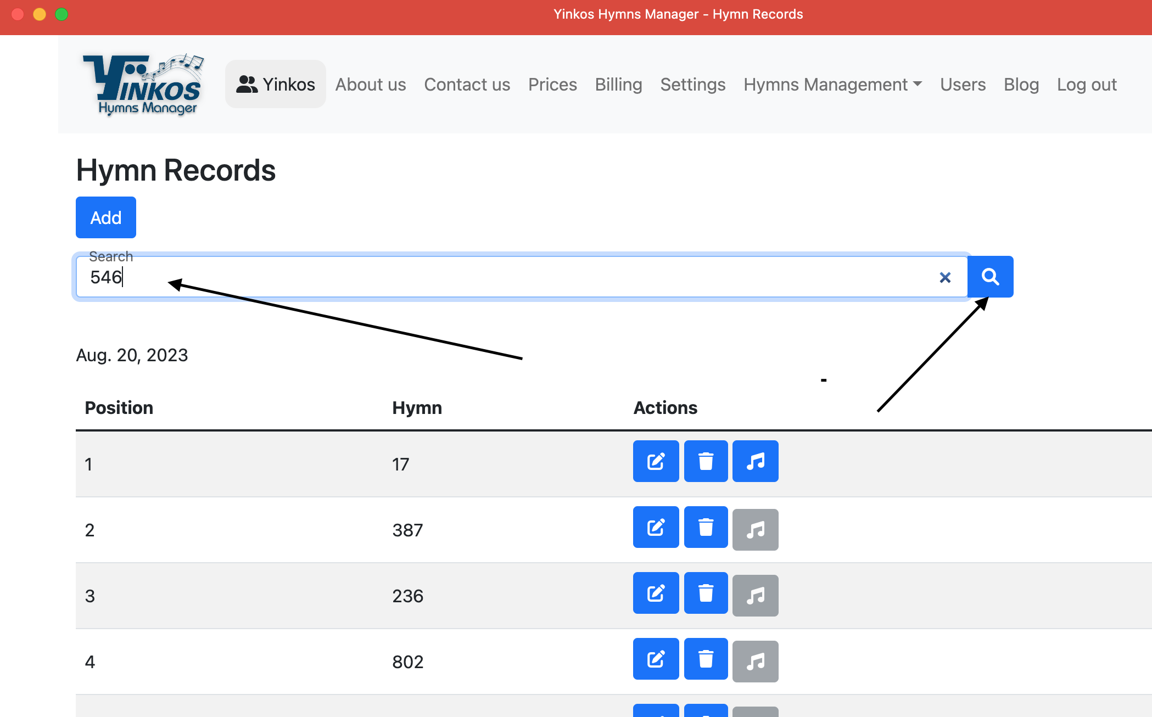Click position 4 cell

[90, 662]
